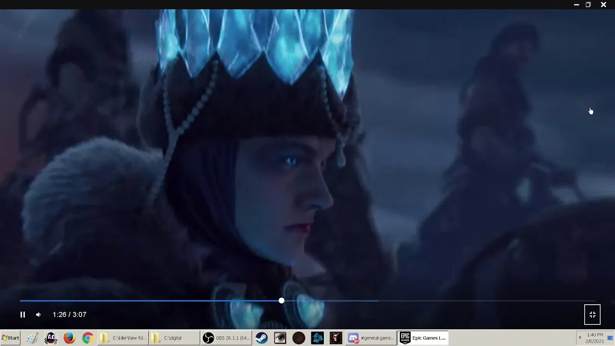Open Battle.net from the taskbar
This screenshot has width=615, height=346.
click(318, 338)
